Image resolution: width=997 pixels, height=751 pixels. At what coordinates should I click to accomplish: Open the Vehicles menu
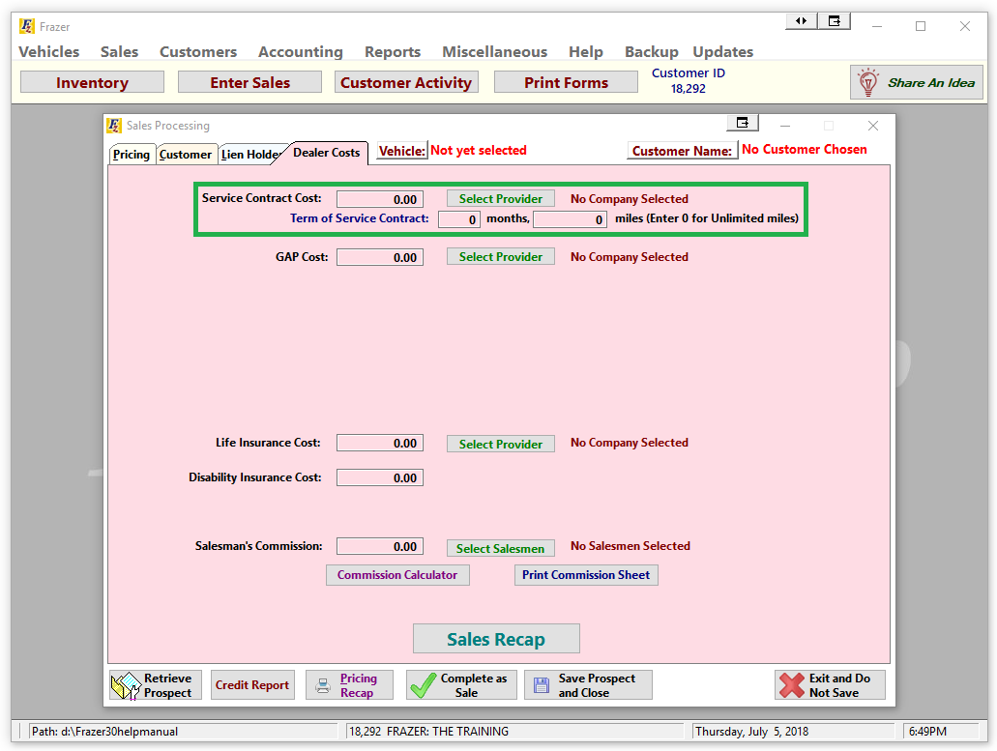(x=49, y=51)
